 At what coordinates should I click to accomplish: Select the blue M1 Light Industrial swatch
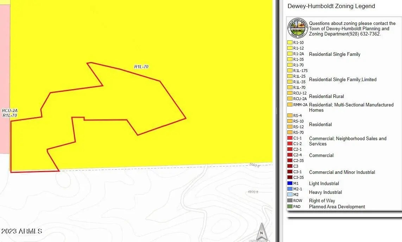pos(290,183)
